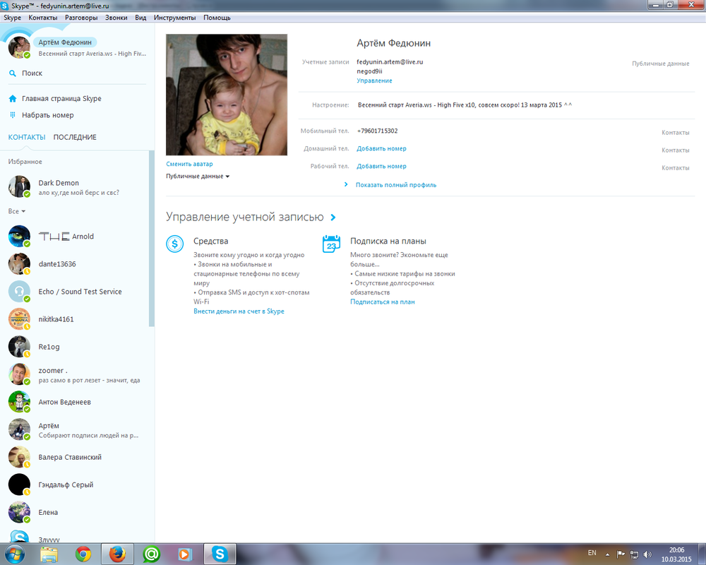Click the subscription calendar icon
706x565 pixels.
coord(331,244)
